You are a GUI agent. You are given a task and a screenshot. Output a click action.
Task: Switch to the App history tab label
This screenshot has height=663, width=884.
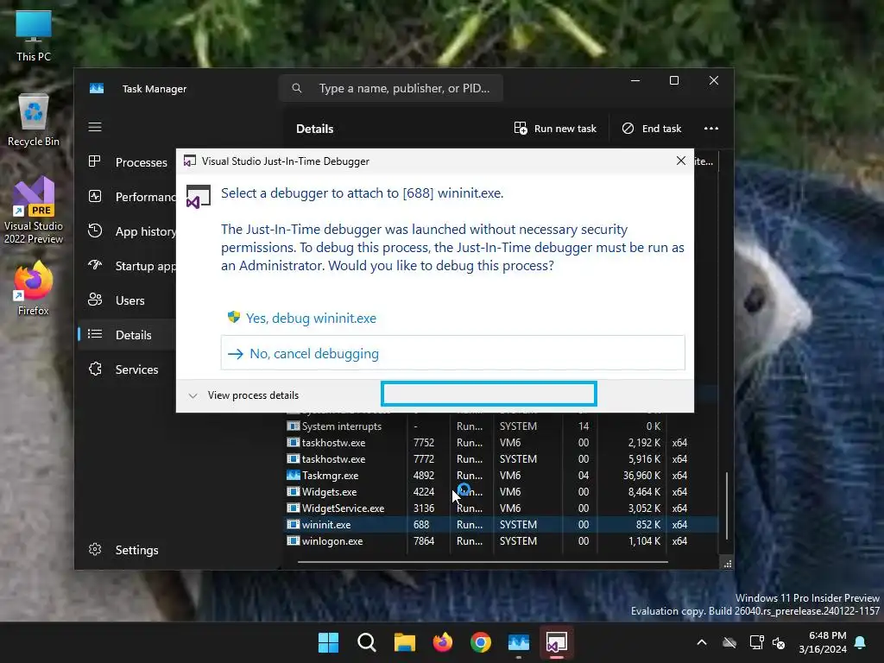[145, 231]
